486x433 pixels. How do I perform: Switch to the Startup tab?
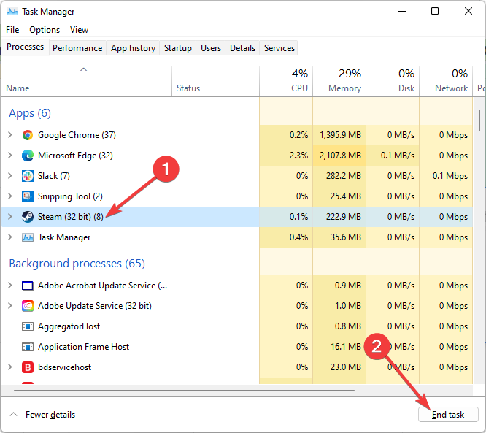point(177,48)
